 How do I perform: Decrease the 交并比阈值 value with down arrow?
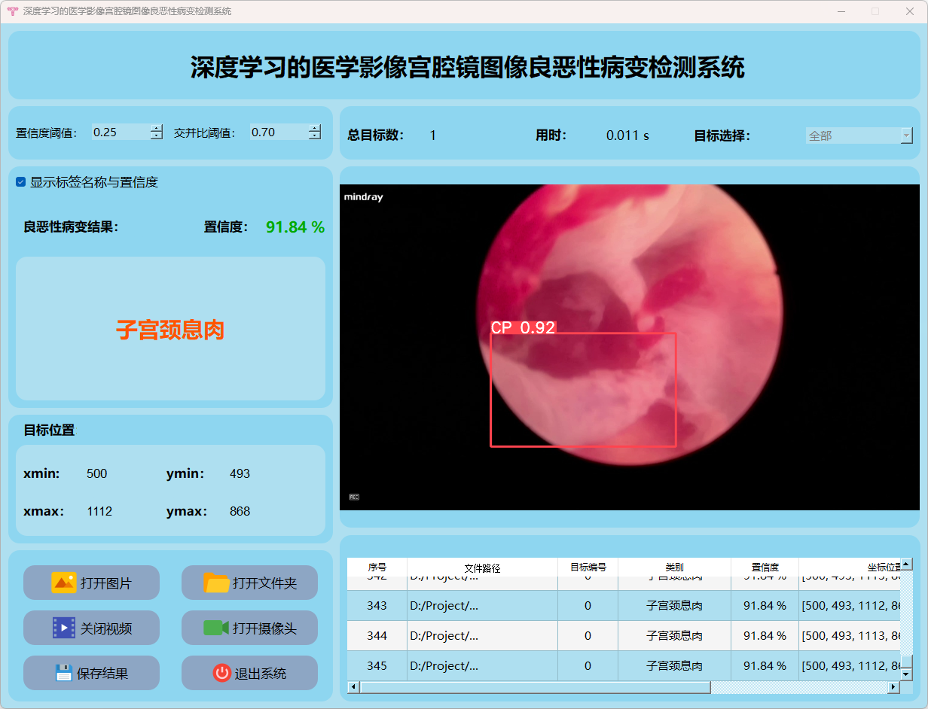pyautogui.click(x=314, y=136)
